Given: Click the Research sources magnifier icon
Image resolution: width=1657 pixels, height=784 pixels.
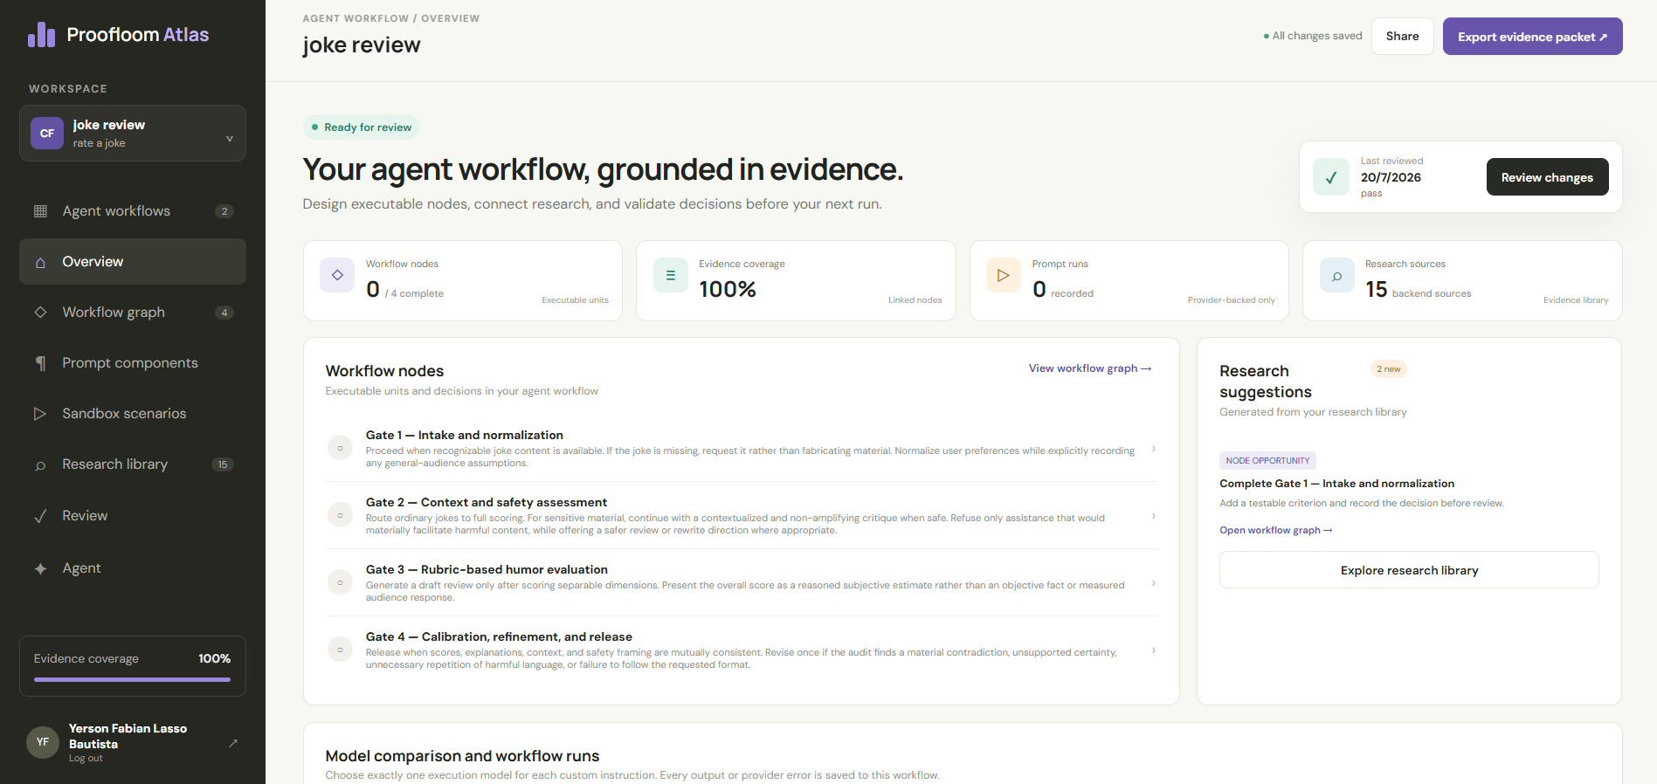Looking at the screenshot, I should click(1337, 275).
